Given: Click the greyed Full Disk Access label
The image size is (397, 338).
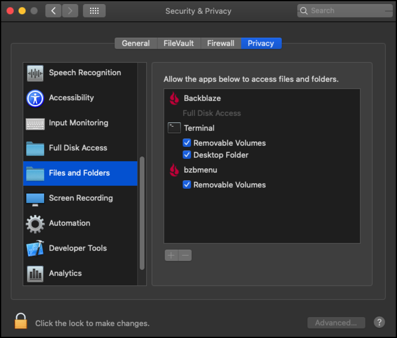Looking at the screenshot, I should click(x=212, y=113).
